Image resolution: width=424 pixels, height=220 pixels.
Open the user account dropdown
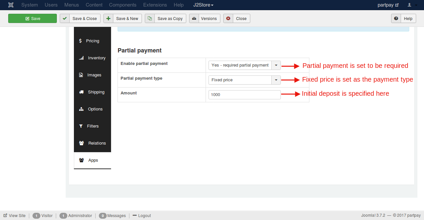click(x=412, y=5)
